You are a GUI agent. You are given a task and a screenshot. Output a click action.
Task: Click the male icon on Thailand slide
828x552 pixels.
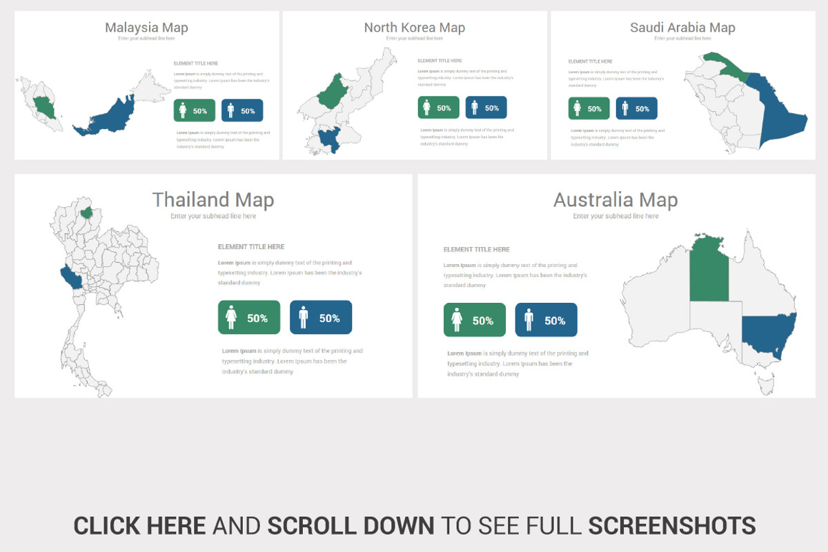304,317
